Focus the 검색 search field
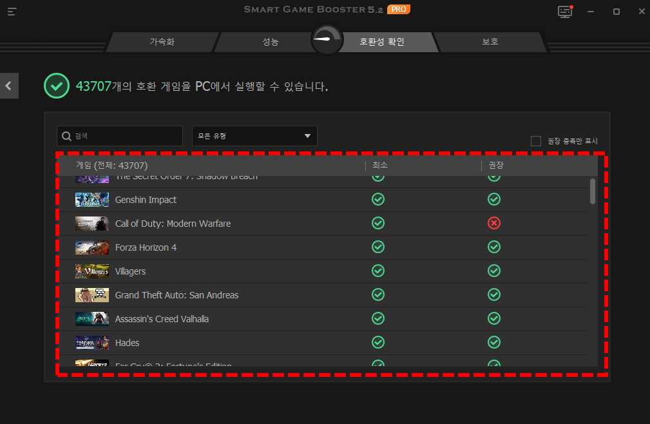The height and width of the screenshot is (424, 650). pyautogui.click(x=120, y=136)
